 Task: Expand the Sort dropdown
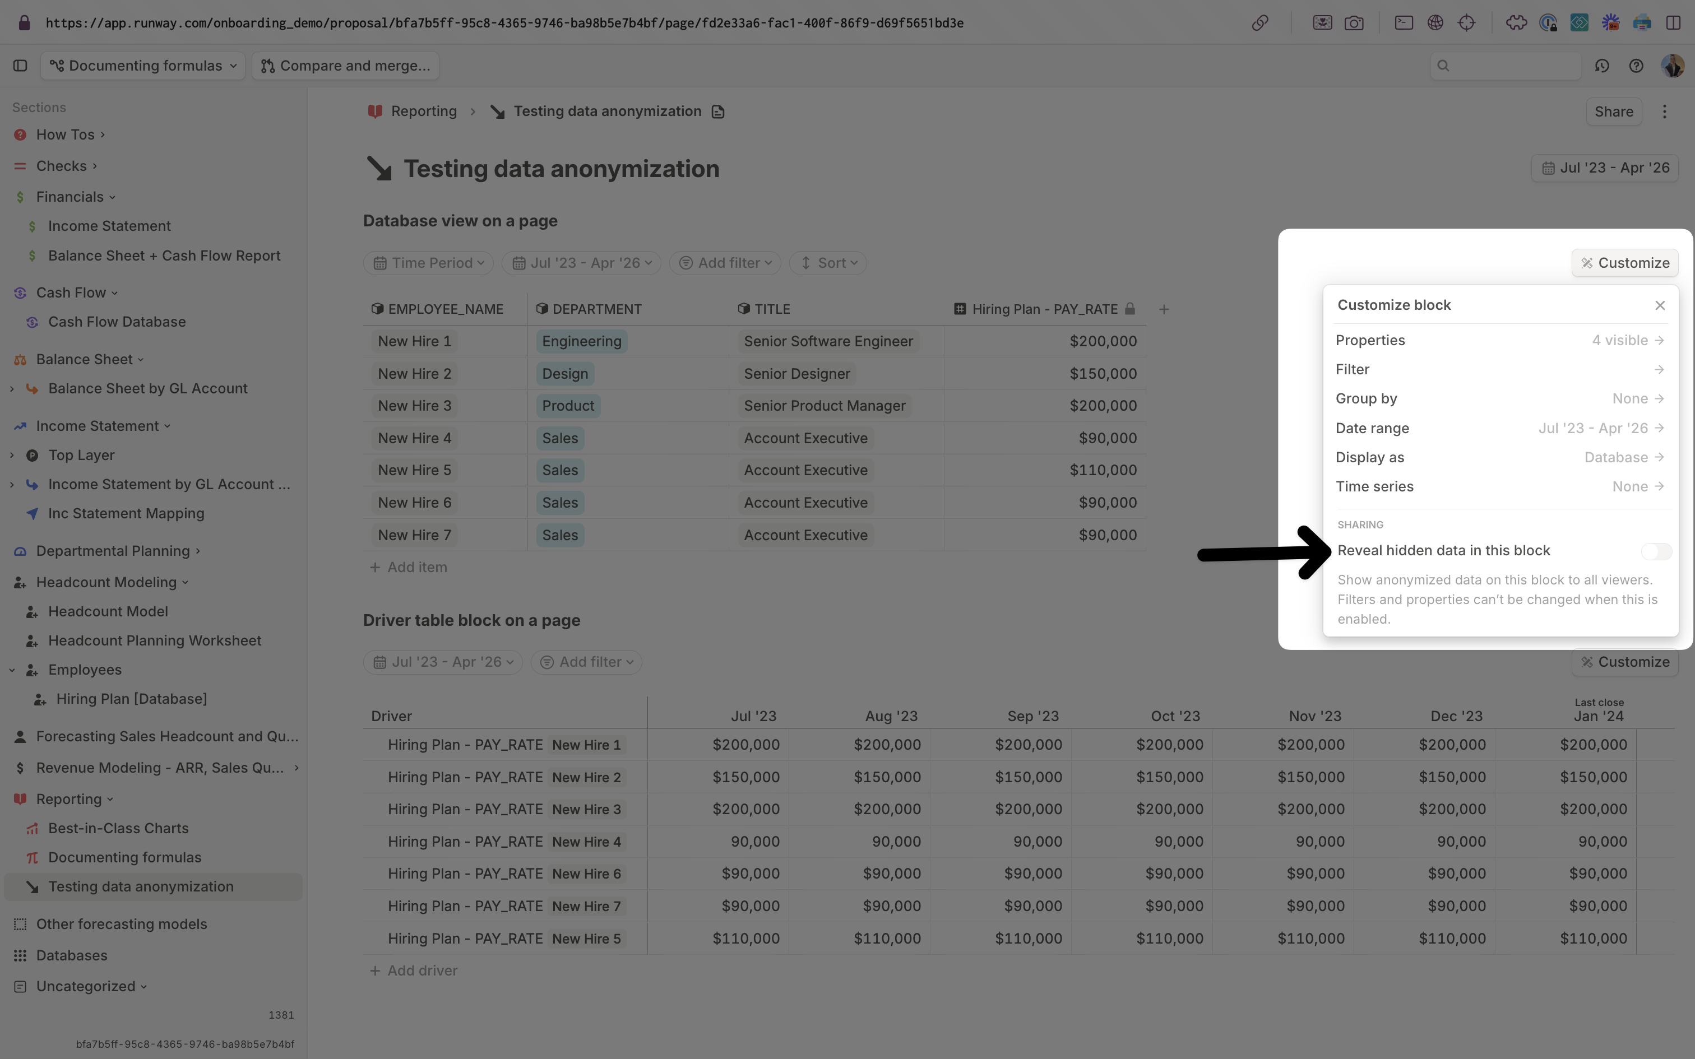click(x=828, y=263)
